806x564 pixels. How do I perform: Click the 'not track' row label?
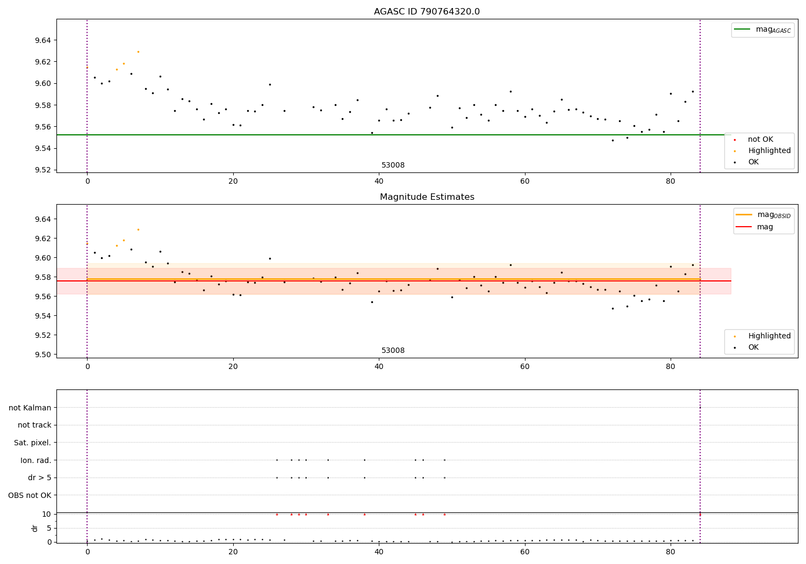click(x=34, y=425)
